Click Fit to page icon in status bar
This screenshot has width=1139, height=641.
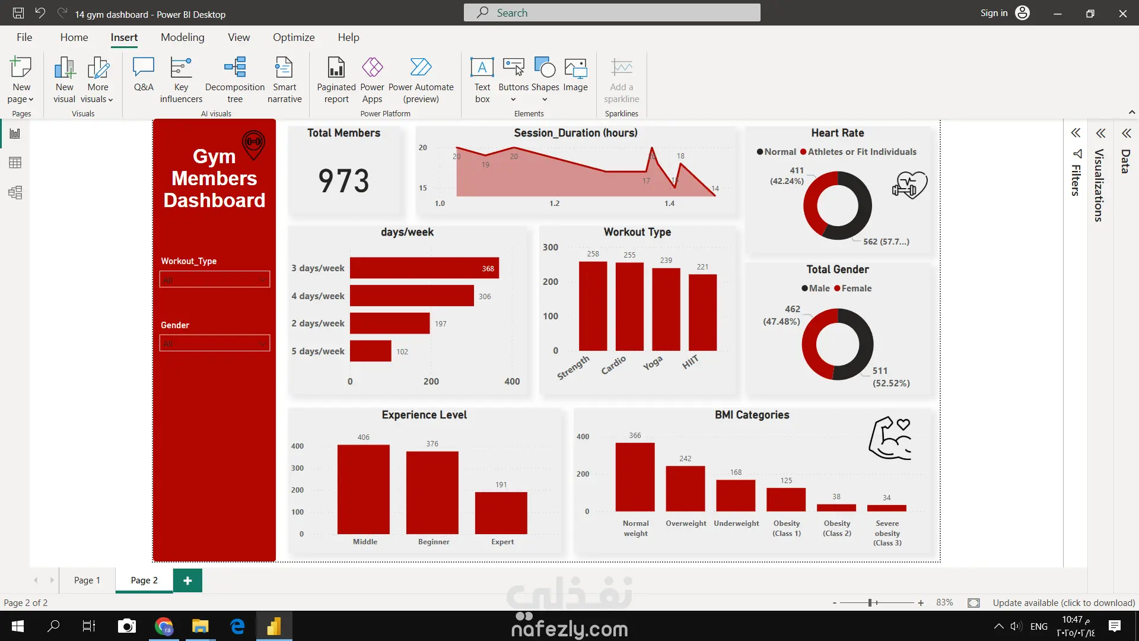click(x=973, y=603)
